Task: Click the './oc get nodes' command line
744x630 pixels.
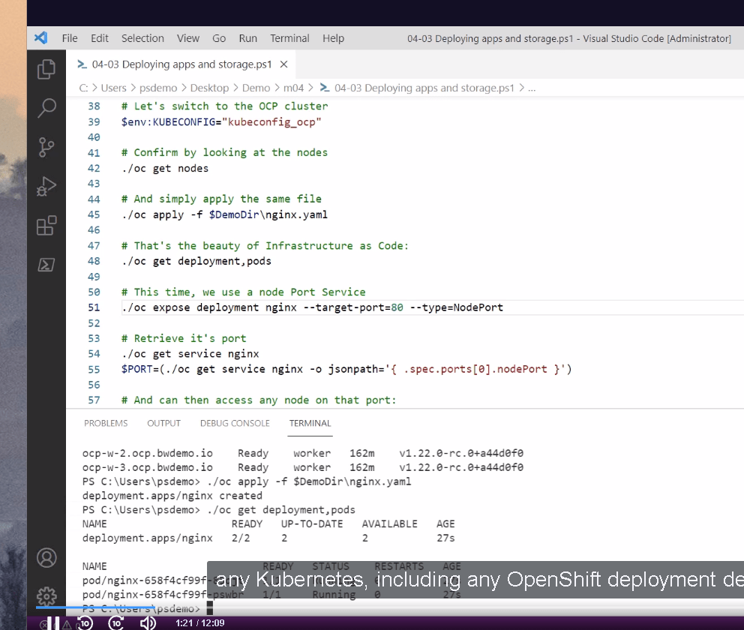Action: (165, 169)
